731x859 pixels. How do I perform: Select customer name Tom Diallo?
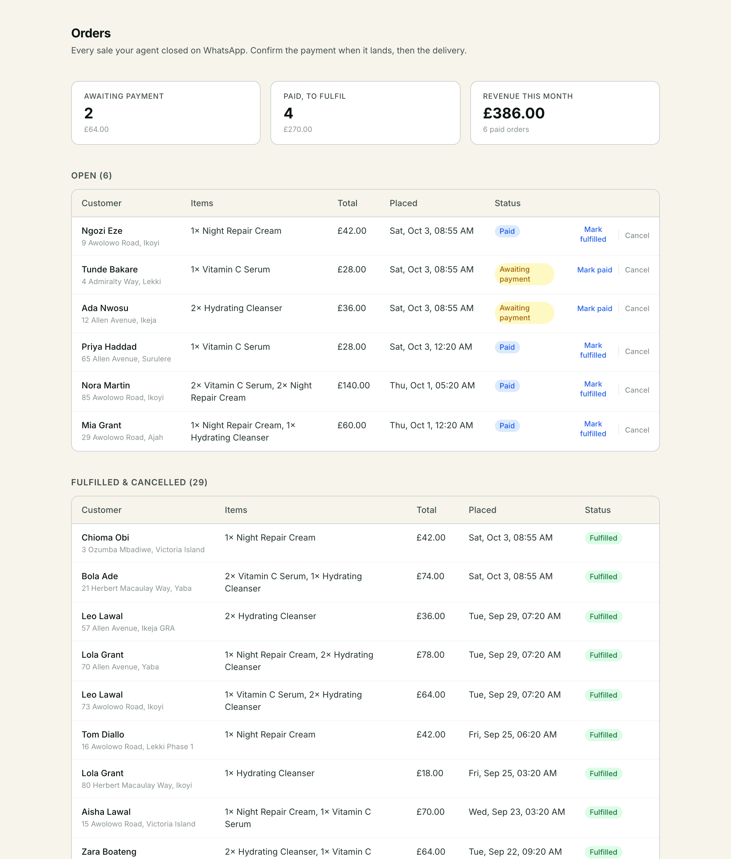coord(103,735)
